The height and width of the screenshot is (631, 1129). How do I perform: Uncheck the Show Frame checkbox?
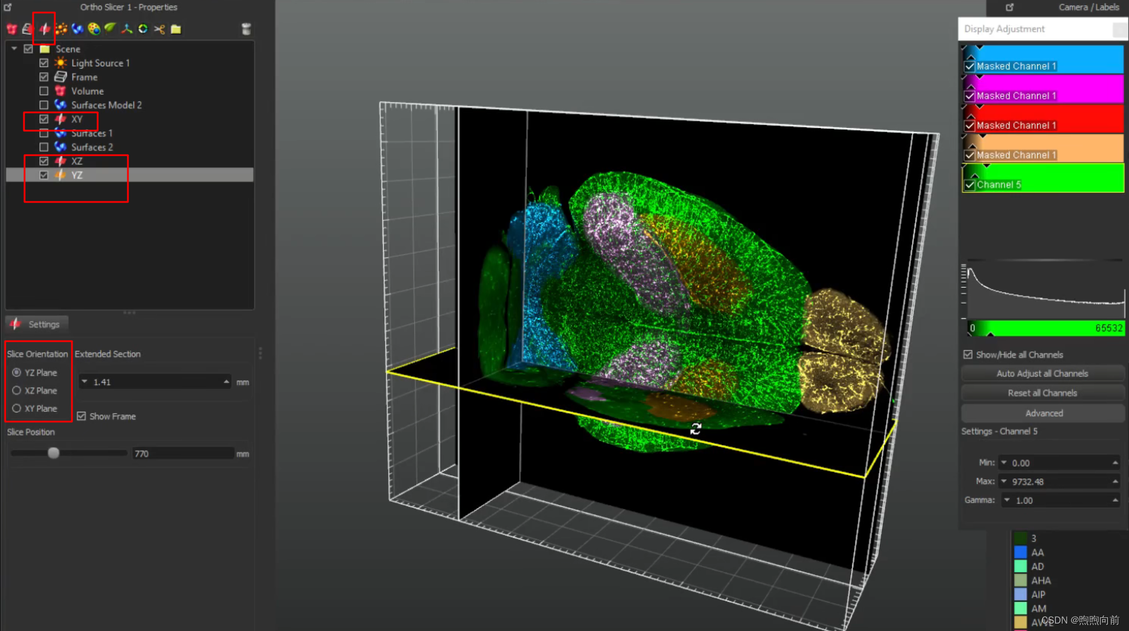pyautogui.click(x=82, y=416)
